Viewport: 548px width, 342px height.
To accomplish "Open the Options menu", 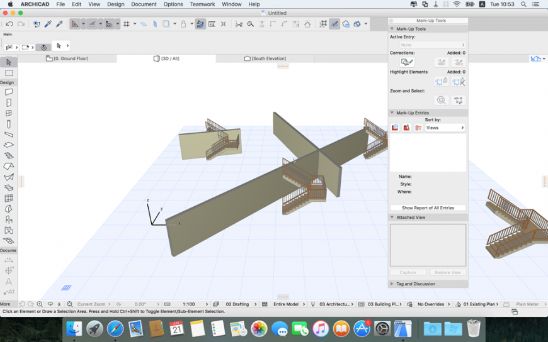I will [x=173, y=4].
